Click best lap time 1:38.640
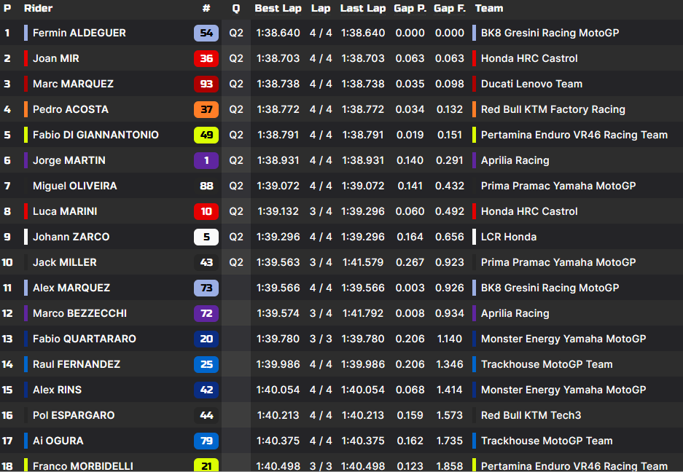This screenshot has height=472, width=683. [278, 33]
